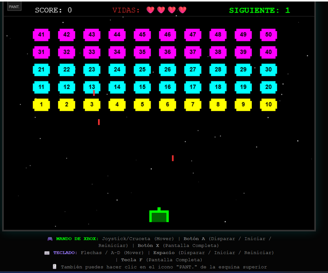Click cyan block number 22
Viewport: 328px width, 273px height.
[x=66, y=70]
